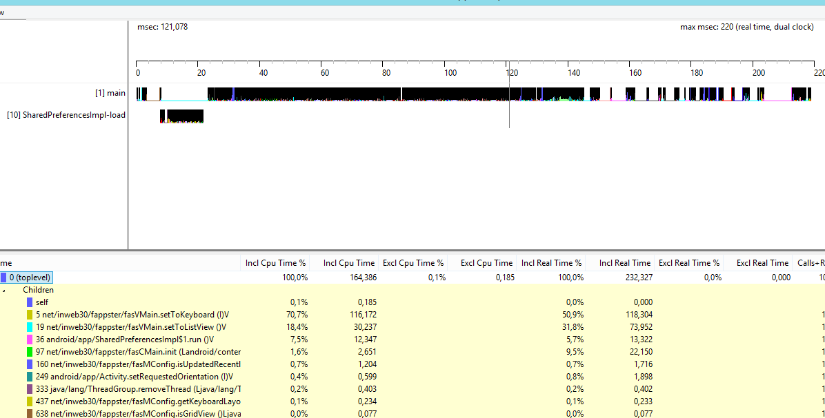Click the max msec: 220 label
Image resolution: width=825 pixels, height=418 pixels.
pyautogui.click(x=747, y=27)
